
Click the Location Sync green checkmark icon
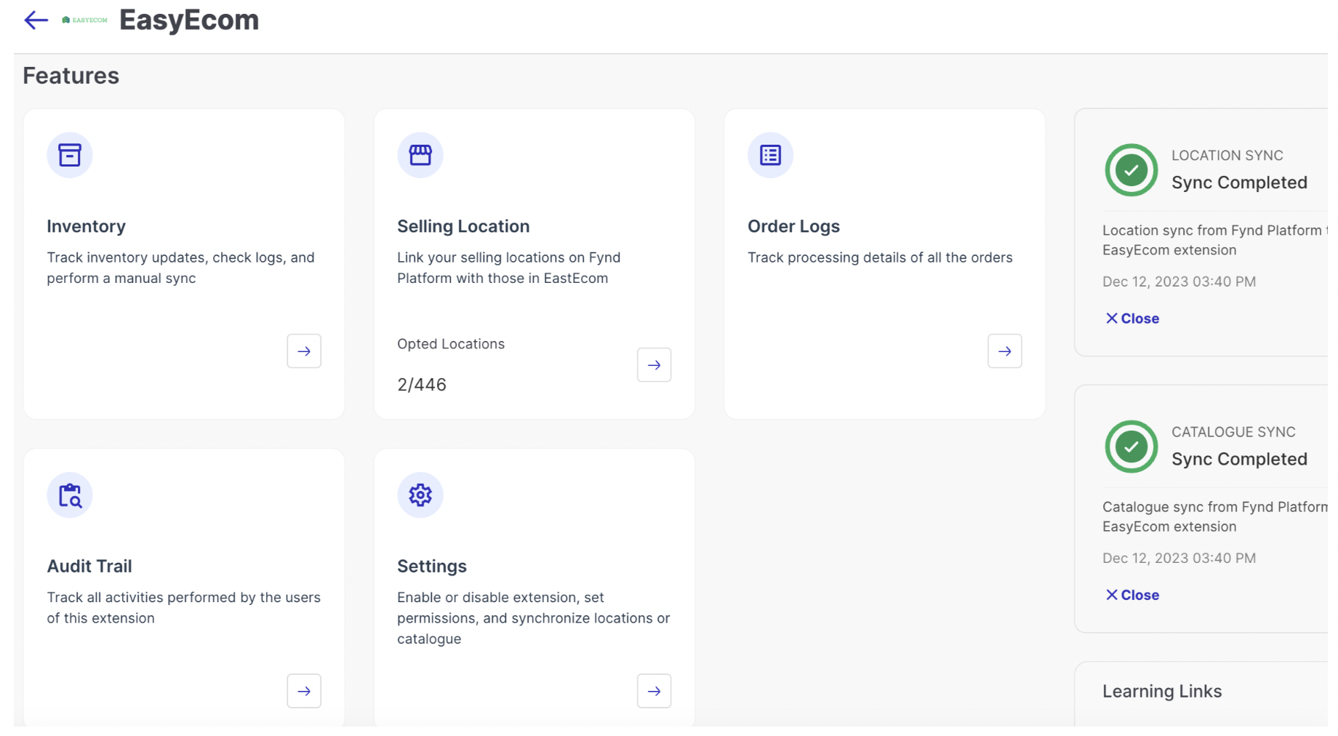point(1131,170)
